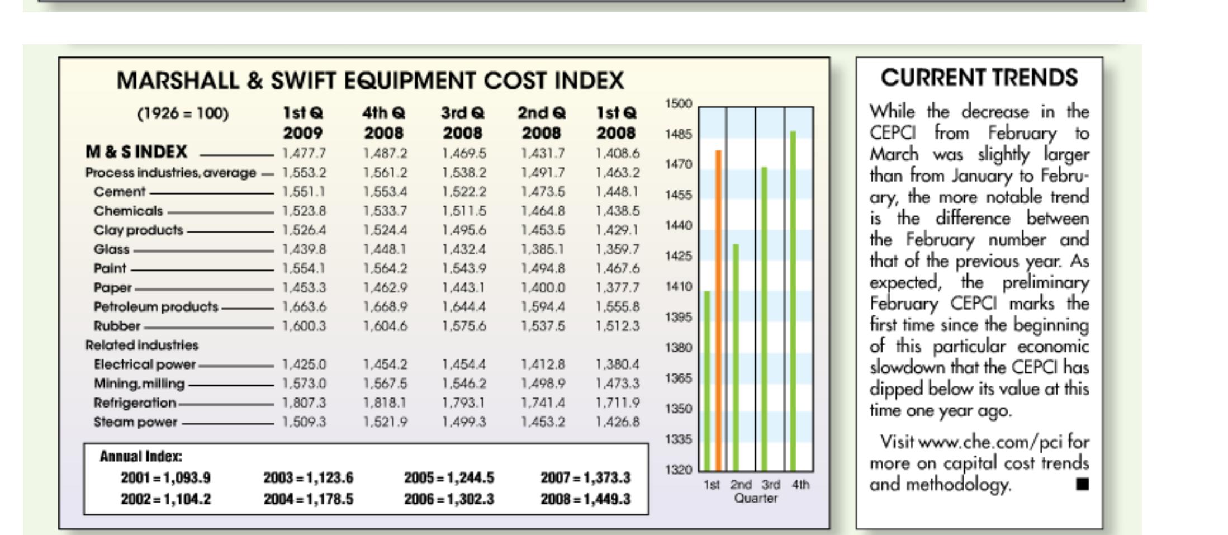
Task: Select the Mining, milling value 1,498.9
Action: pyautogui.click(x=543, y=384)
